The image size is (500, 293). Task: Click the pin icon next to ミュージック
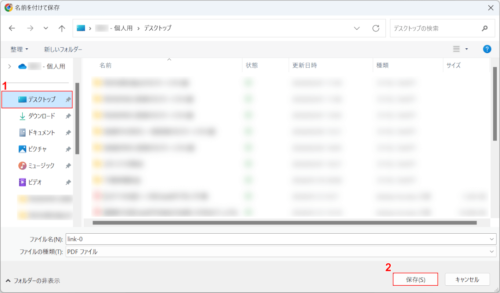click(68, 166)
